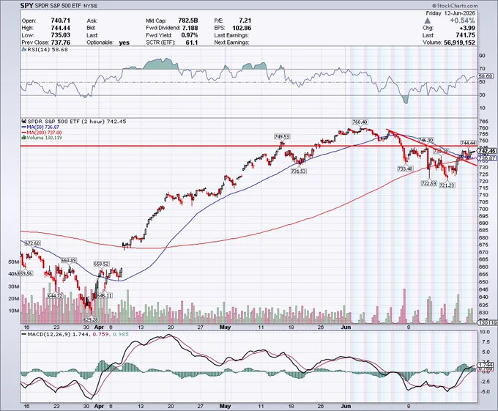Click the '749.53' price label on chart
The width and height of the screenshot is (498, 411).
pos(282,137)
